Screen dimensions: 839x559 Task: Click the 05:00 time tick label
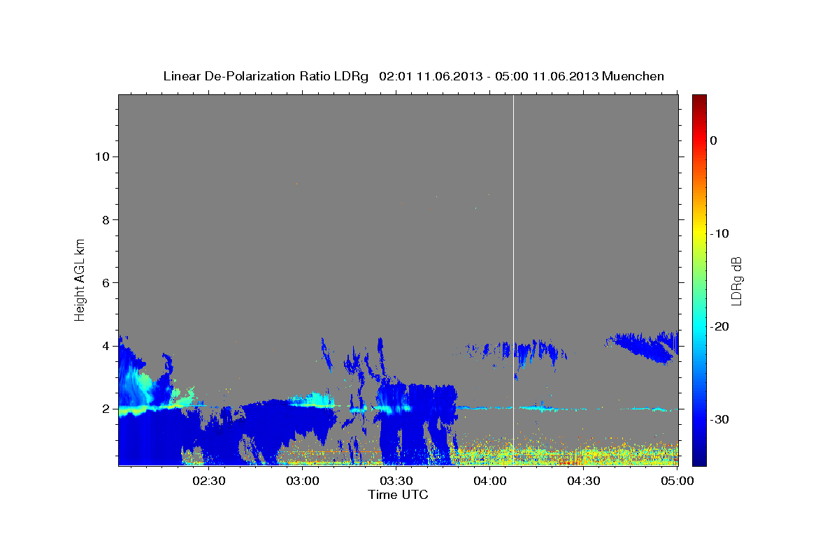tap(677, 481)
